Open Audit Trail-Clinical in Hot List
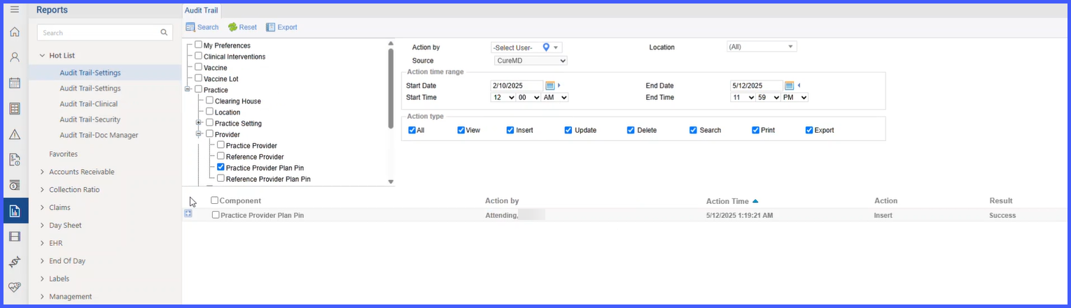The width and height of the screenshot is (1071, 308). click(x=89, y=104)
